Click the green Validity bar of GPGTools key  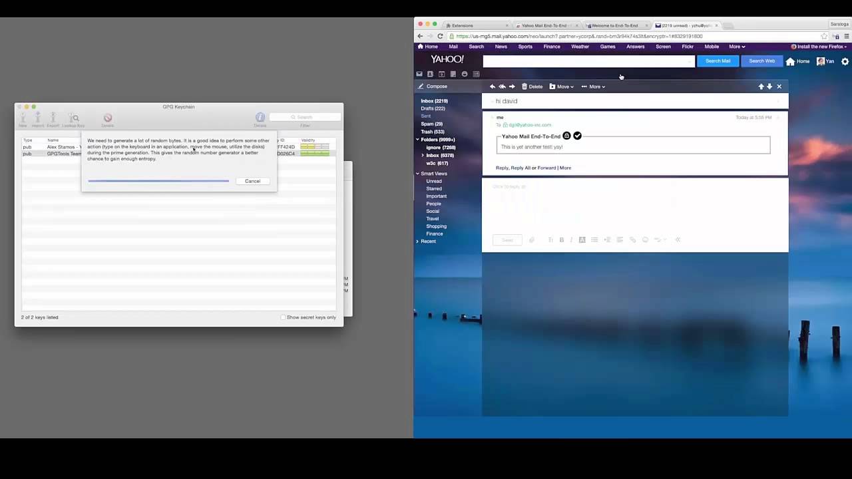click(314, 154)
